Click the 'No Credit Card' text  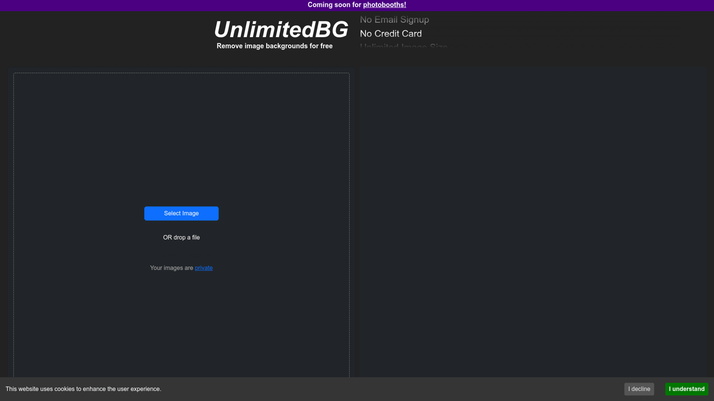pos(390,33)
